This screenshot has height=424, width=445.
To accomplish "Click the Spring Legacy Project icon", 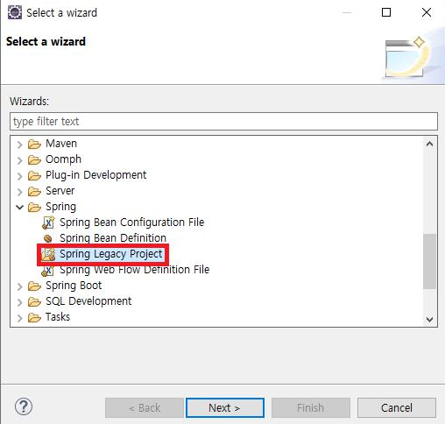I will (x=48, y=254).
